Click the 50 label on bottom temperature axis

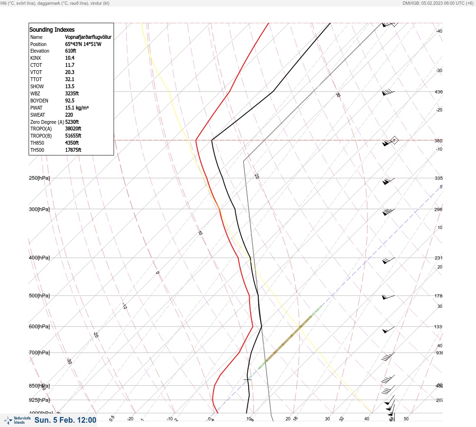(x=406, y=419)
